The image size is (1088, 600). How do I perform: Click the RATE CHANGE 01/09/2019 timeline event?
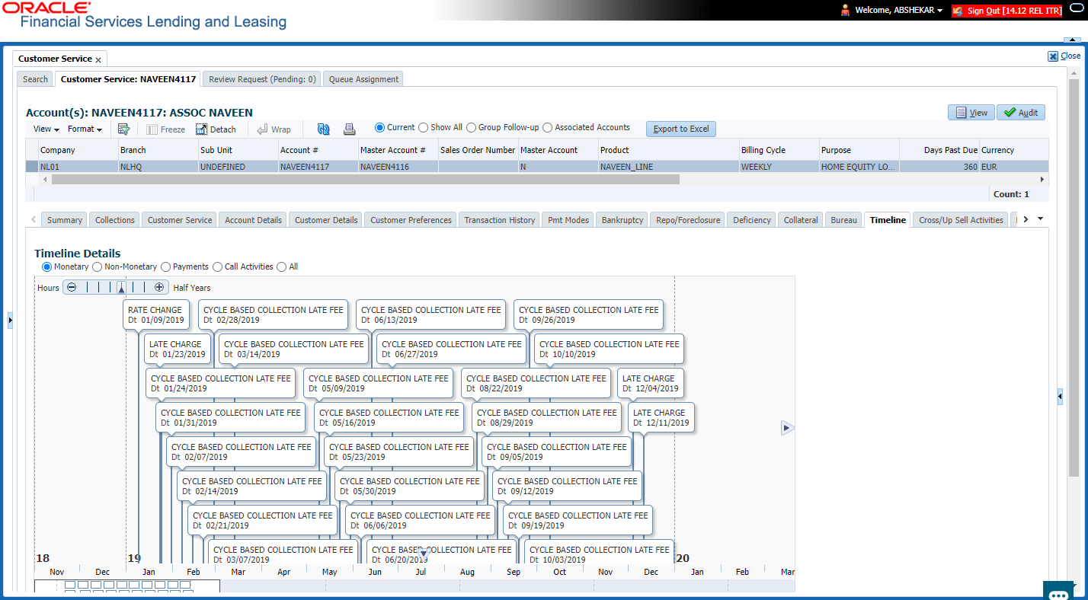point(155,314)
